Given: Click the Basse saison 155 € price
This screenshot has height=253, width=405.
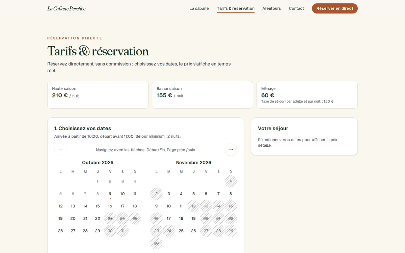Looking at the screenshot, I should tap(170, 95).
